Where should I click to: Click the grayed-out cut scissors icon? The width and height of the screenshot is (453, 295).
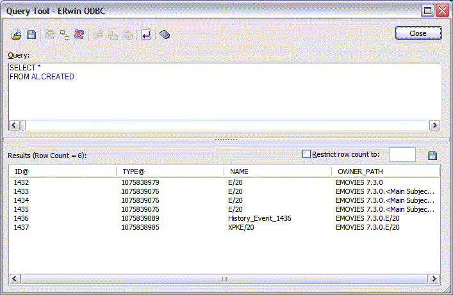(x=98, y=35)
